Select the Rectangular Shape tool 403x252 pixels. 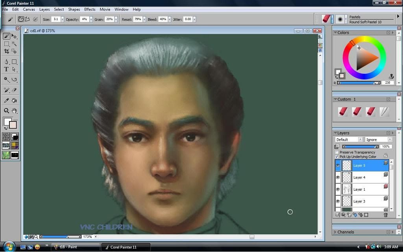(14, 62)
